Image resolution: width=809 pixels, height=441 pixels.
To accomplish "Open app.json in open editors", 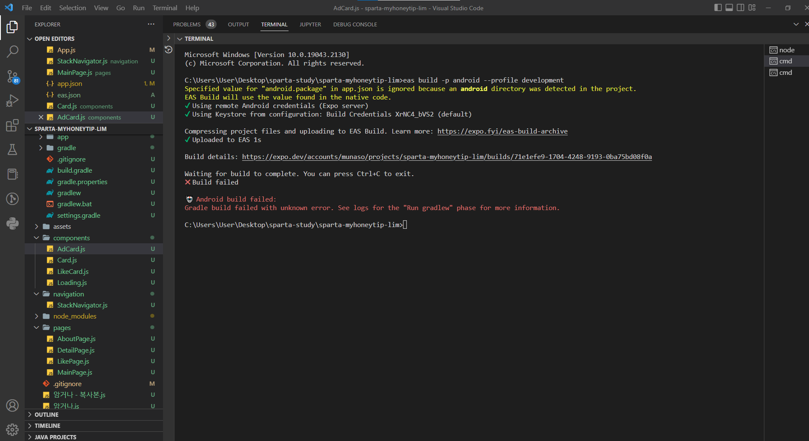I will (x=94, y=84).
